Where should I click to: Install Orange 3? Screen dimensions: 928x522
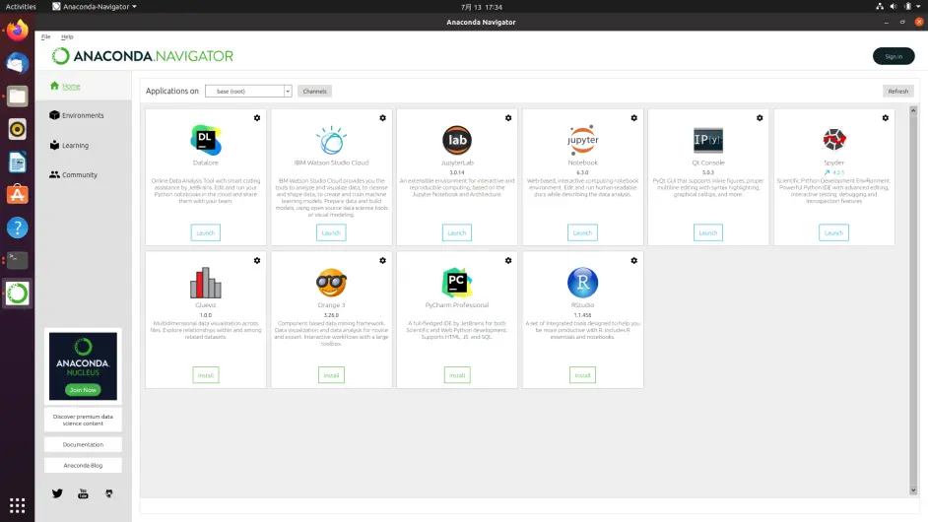(x=331, y=375)
